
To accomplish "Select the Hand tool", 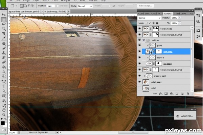I will (4, 110).
